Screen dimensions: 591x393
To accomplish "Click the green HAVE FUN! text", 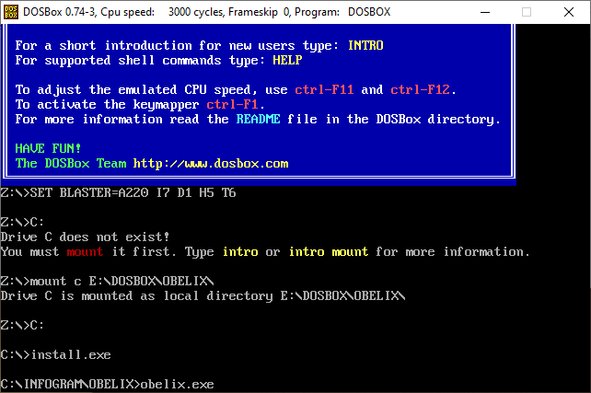I will tap(49, 148).
